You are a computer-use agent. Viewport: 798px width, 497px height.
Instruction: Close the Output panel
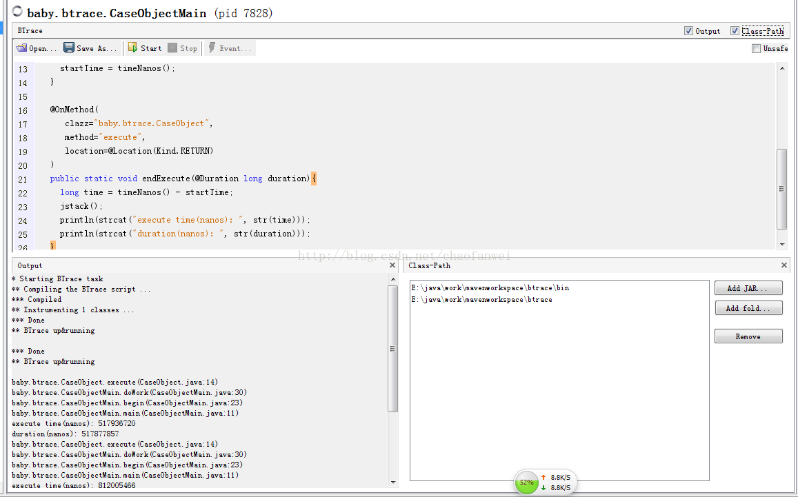click(392, 265)
